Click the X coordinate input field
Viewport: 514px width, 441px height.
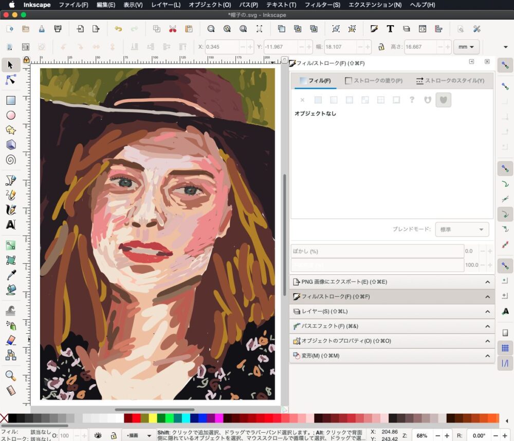pyautogui.click(x=222, y=47)
